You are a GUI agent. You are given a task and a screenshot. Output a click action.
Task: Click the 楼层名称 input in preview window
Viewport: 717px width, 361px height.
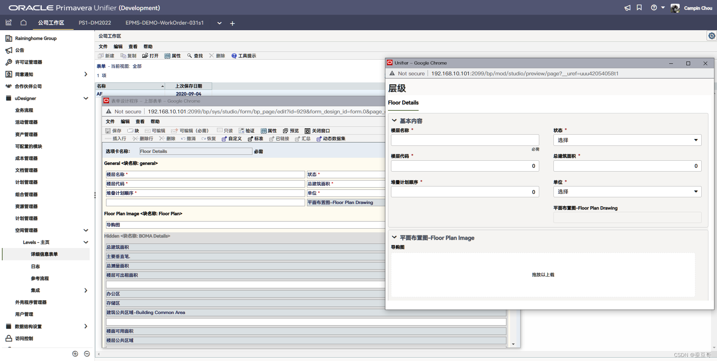click(465, 140)
